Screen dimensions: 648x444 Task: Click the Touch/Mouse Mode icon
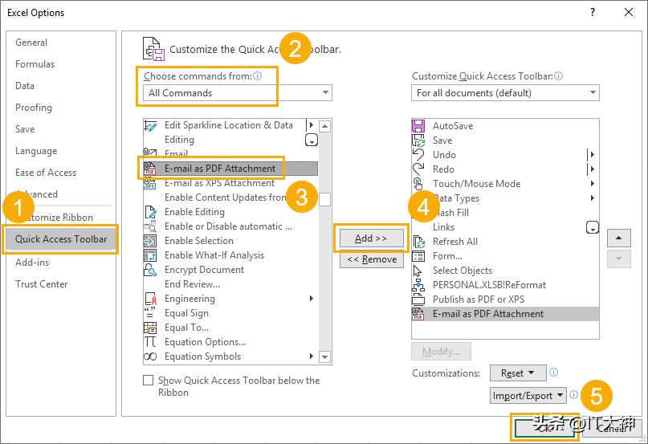coord(418,184)
